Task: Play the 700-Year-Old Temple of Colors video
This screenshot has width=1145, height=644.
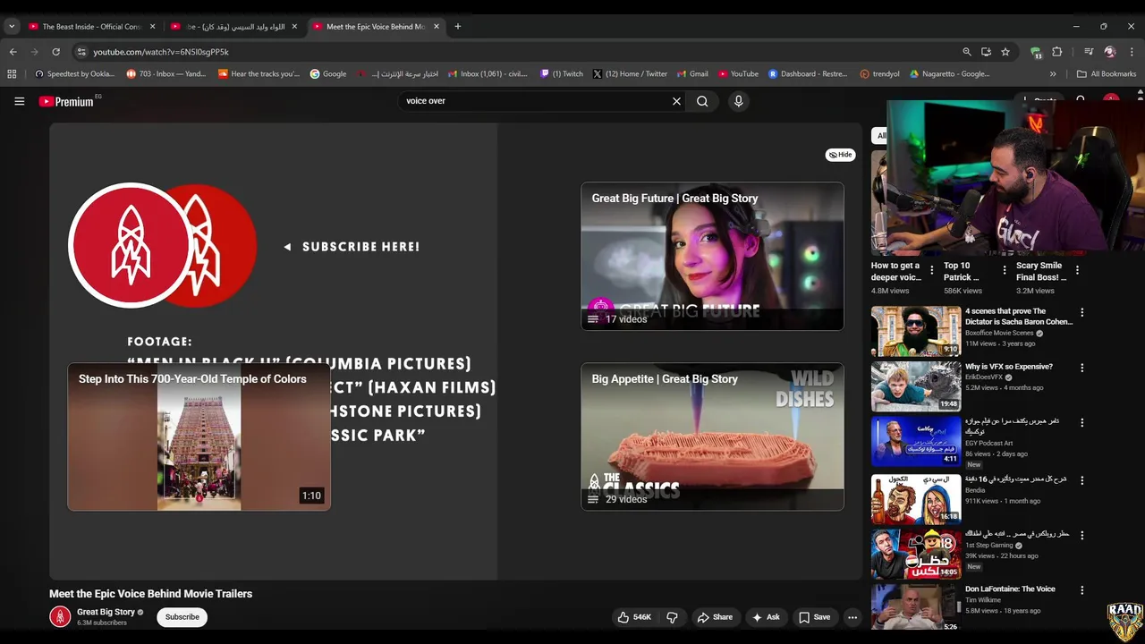Action: click(199, 436)
